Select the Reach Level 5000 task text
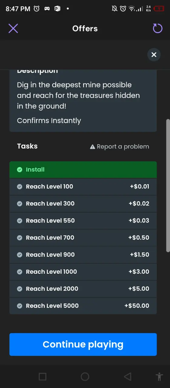170x388 pixels. [52, 306]
